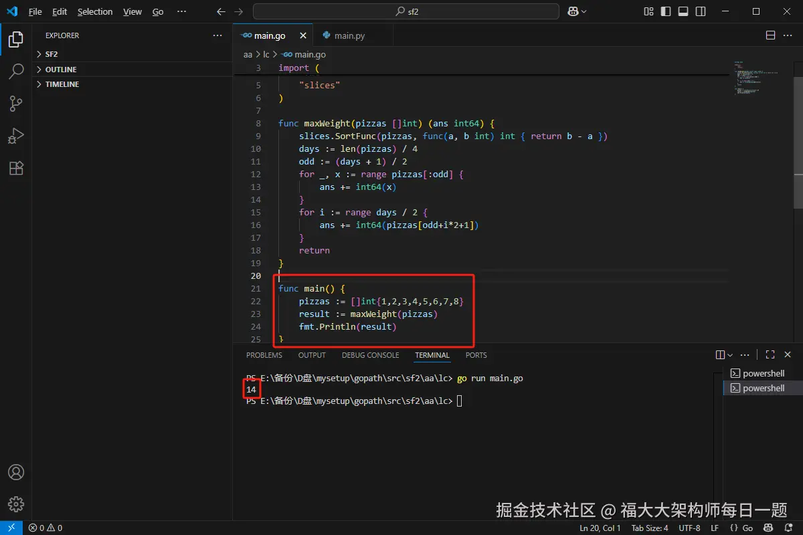
Task: Select the TERMINAL panel tab
Action: (432, 355)
